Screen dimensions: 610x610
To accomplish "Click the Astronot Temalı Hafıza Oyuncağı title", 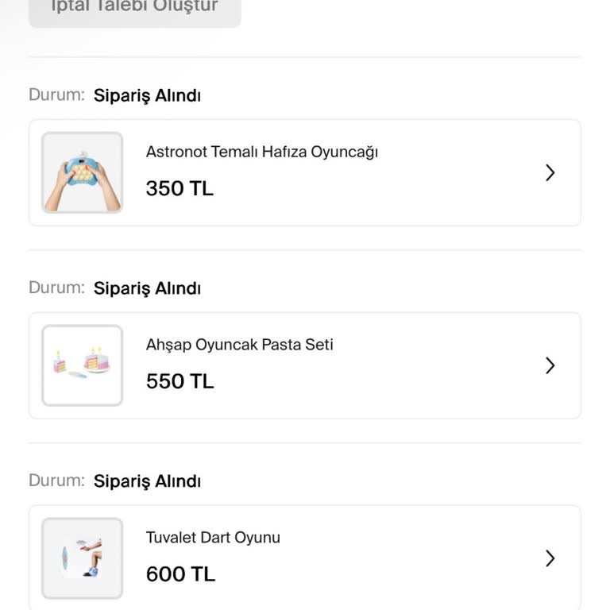I will click(261, 152).
